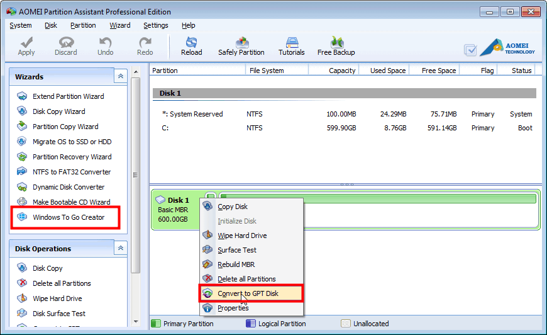Click sidebar scrollbar down arrow
Viewport: 547px width, 335px height.
tap(136, 322)
